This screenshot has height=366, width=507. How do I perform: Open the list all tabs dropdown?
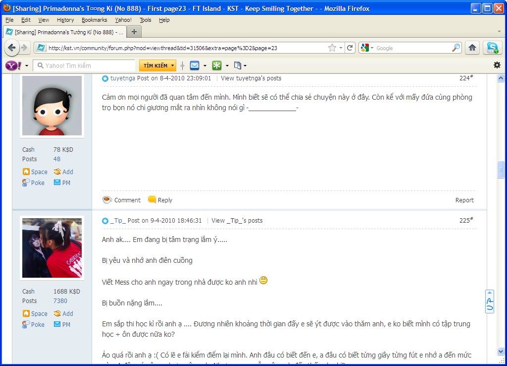click(x=499, y=32)
